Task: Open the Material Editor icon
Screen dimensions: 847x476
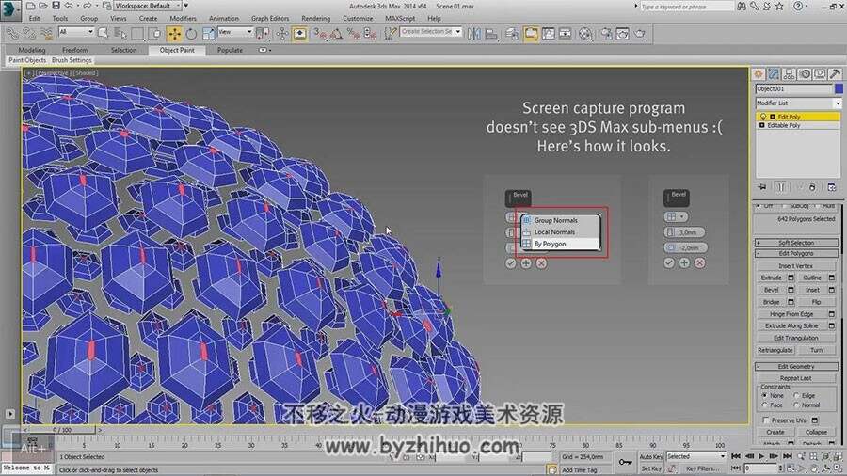Action: point(585,34)
